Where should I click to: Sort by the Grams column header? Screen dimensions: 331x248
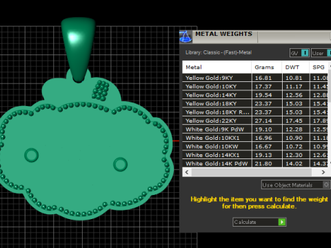point(267,68)
